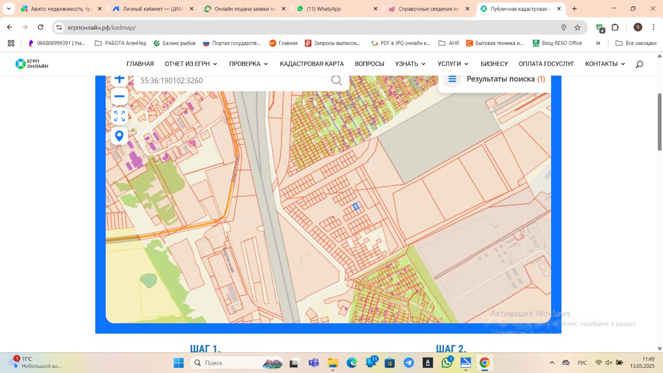Click the highlighted blue parcel on map
The image size is (663, 373).
[x=356, y=206]
